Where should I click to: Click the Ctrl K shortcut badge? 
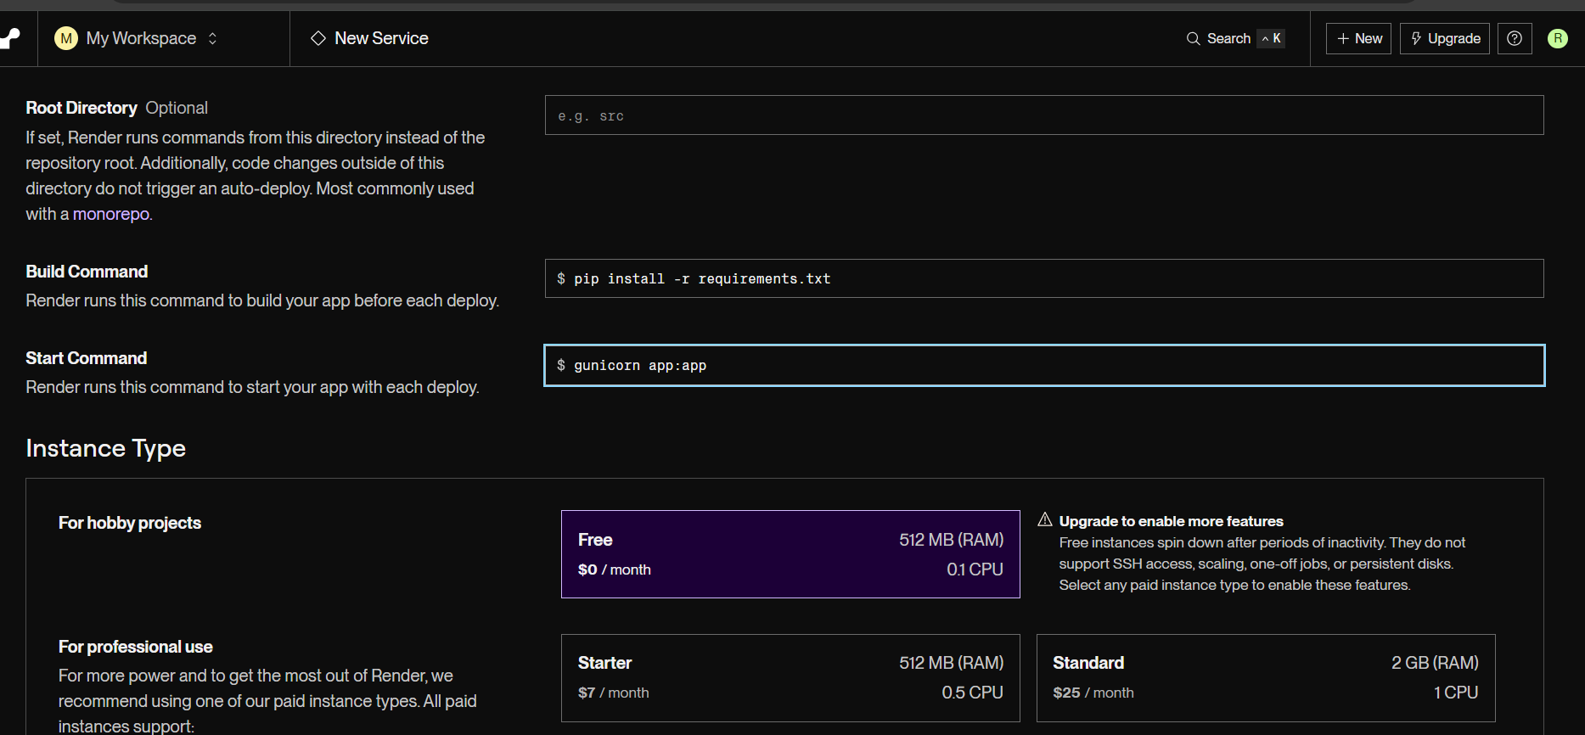[1271, 38]
